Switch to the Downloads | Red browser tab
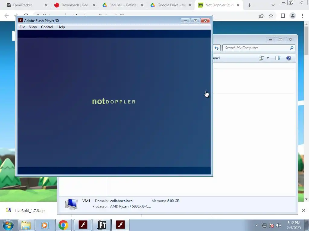The image size is (309, 231). pos(75,5)
